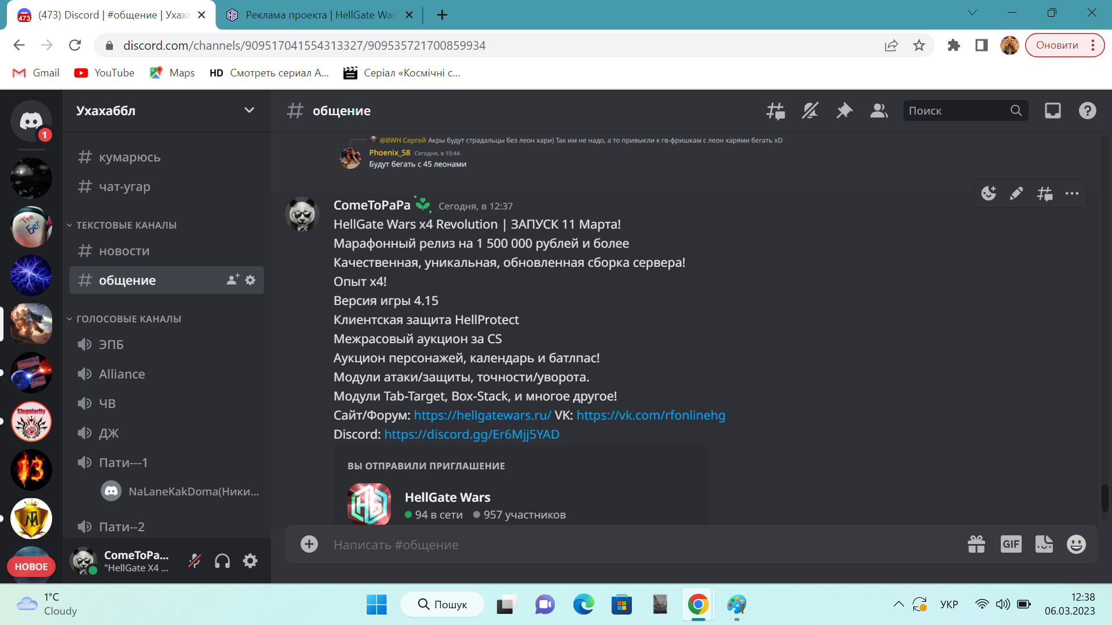The width and height of the screenshot is (1112, 625).
Task: Open the чат-угар text channel
Action: [167, 187]
